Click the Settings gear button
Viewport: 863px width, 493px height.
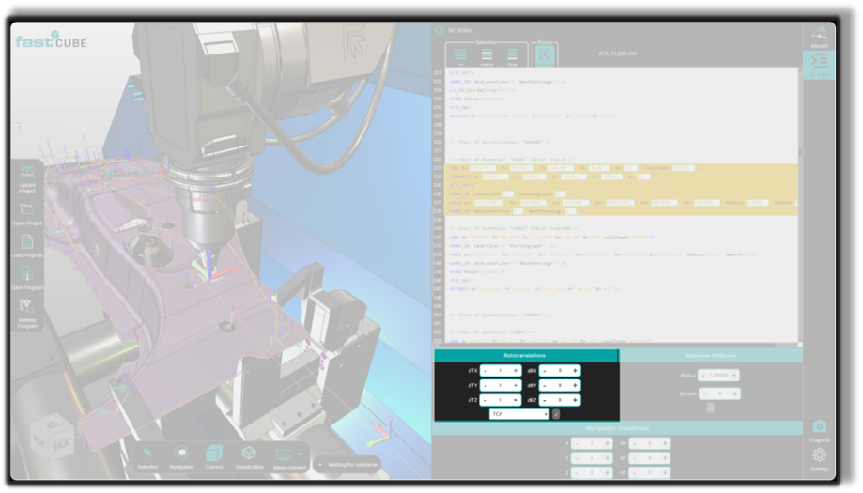point(819,456)
